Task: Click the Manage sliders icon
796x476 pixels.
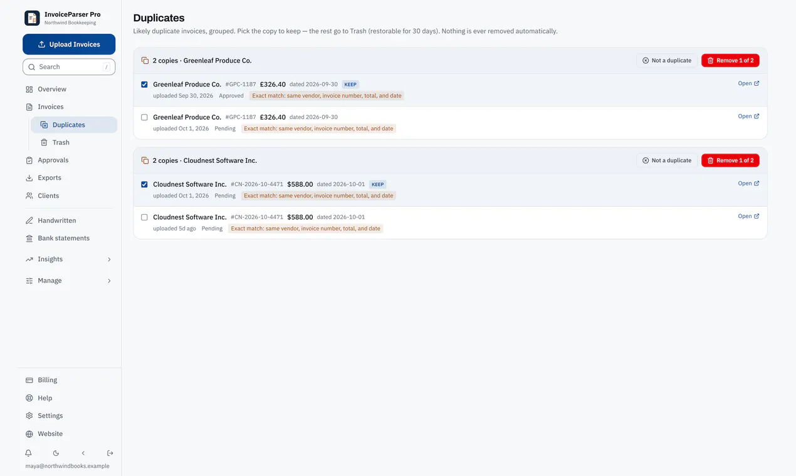Action: pyautogui.click(x=29, y=281)
